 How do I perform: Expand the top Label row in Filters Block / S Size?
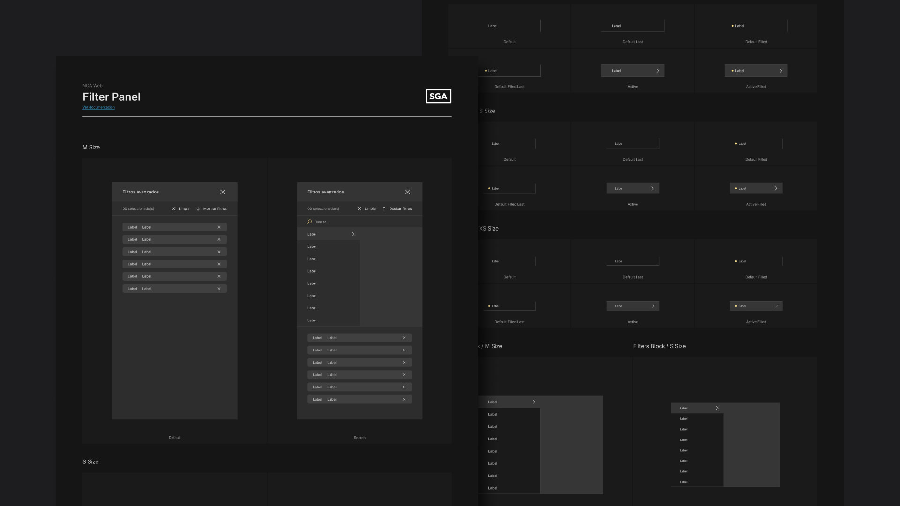tap(717, 408)
